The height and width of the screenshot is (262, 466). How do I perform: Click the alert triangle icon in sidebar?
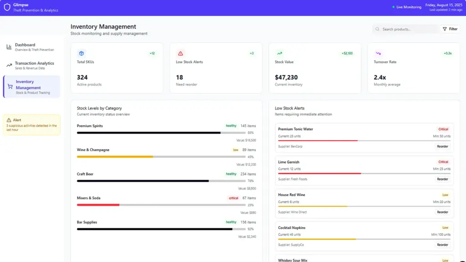(x=9, y=120)
